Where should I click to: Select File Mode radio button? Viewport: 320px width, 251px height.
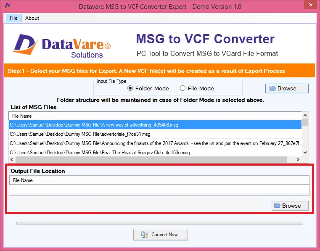[x=197, y=88]
